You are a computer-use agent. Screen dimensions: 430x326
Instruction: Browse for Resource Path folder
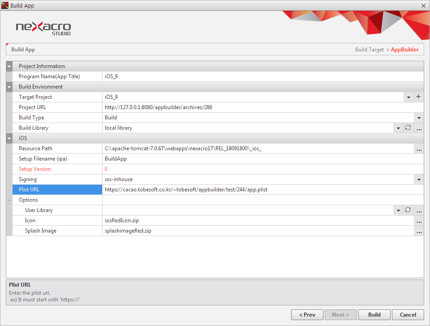(x=419, y=148)
